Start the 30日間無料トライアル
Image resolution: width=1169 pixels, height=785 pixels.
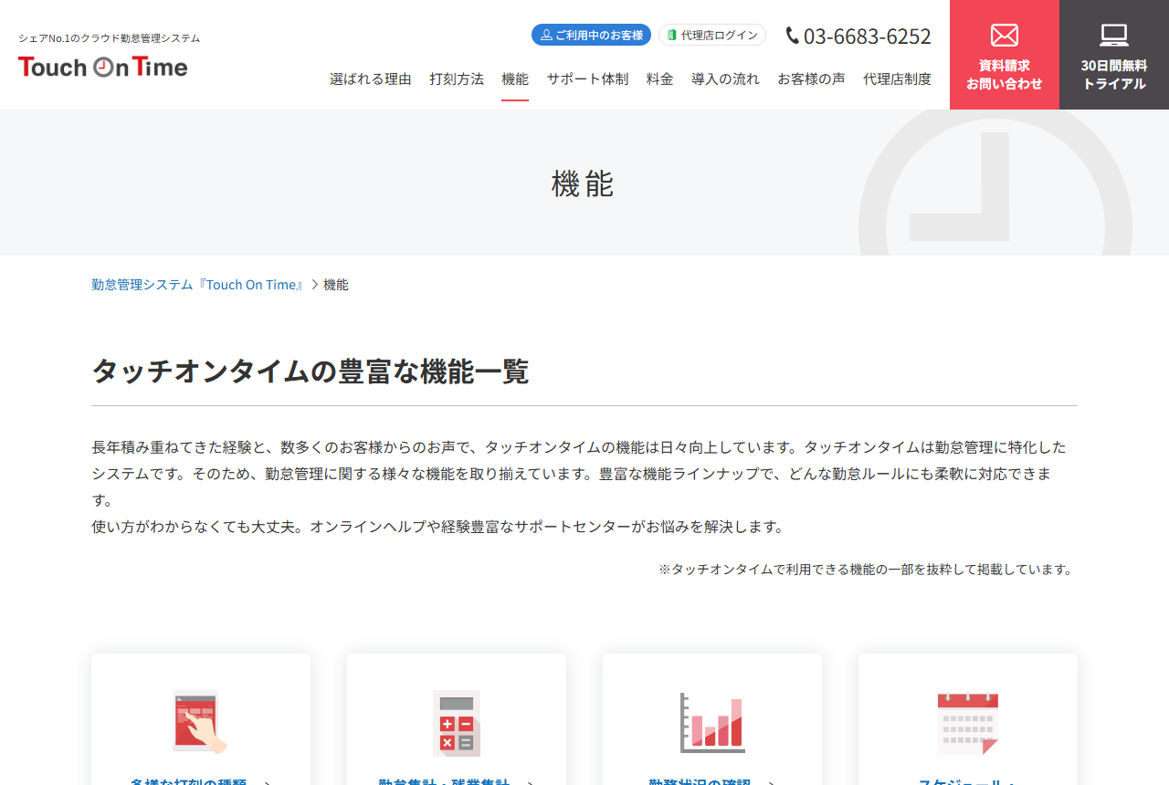tap(1114, 55)
